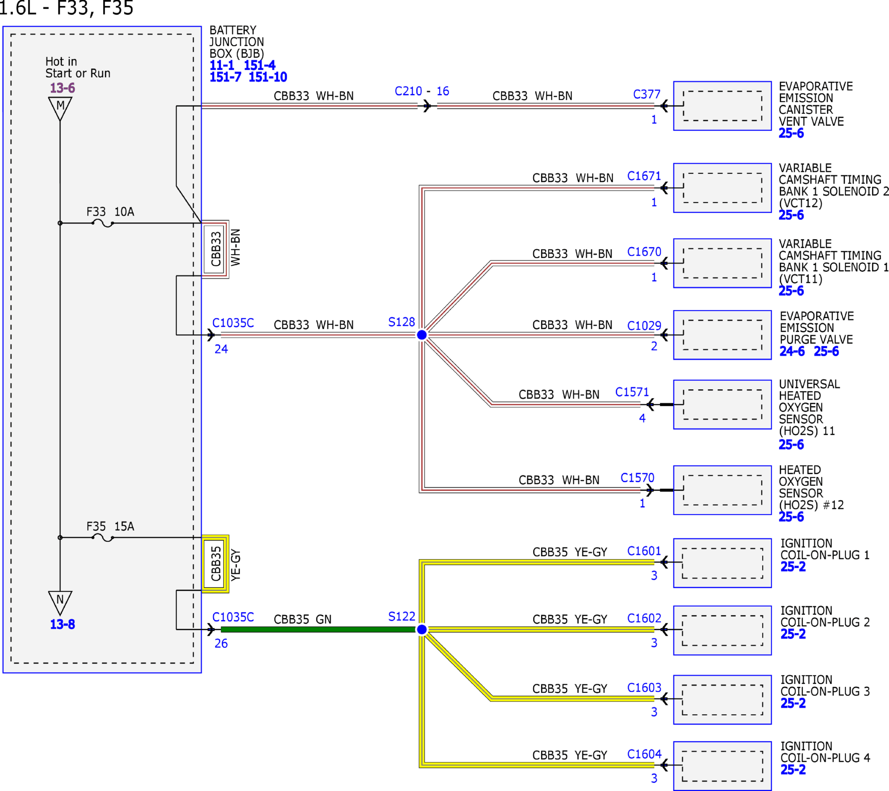Viewport: 889px width, 791px height.
Task: Click the Ignition Coil-On-Plug 1 component box
Action: click(x=722, y=563)
